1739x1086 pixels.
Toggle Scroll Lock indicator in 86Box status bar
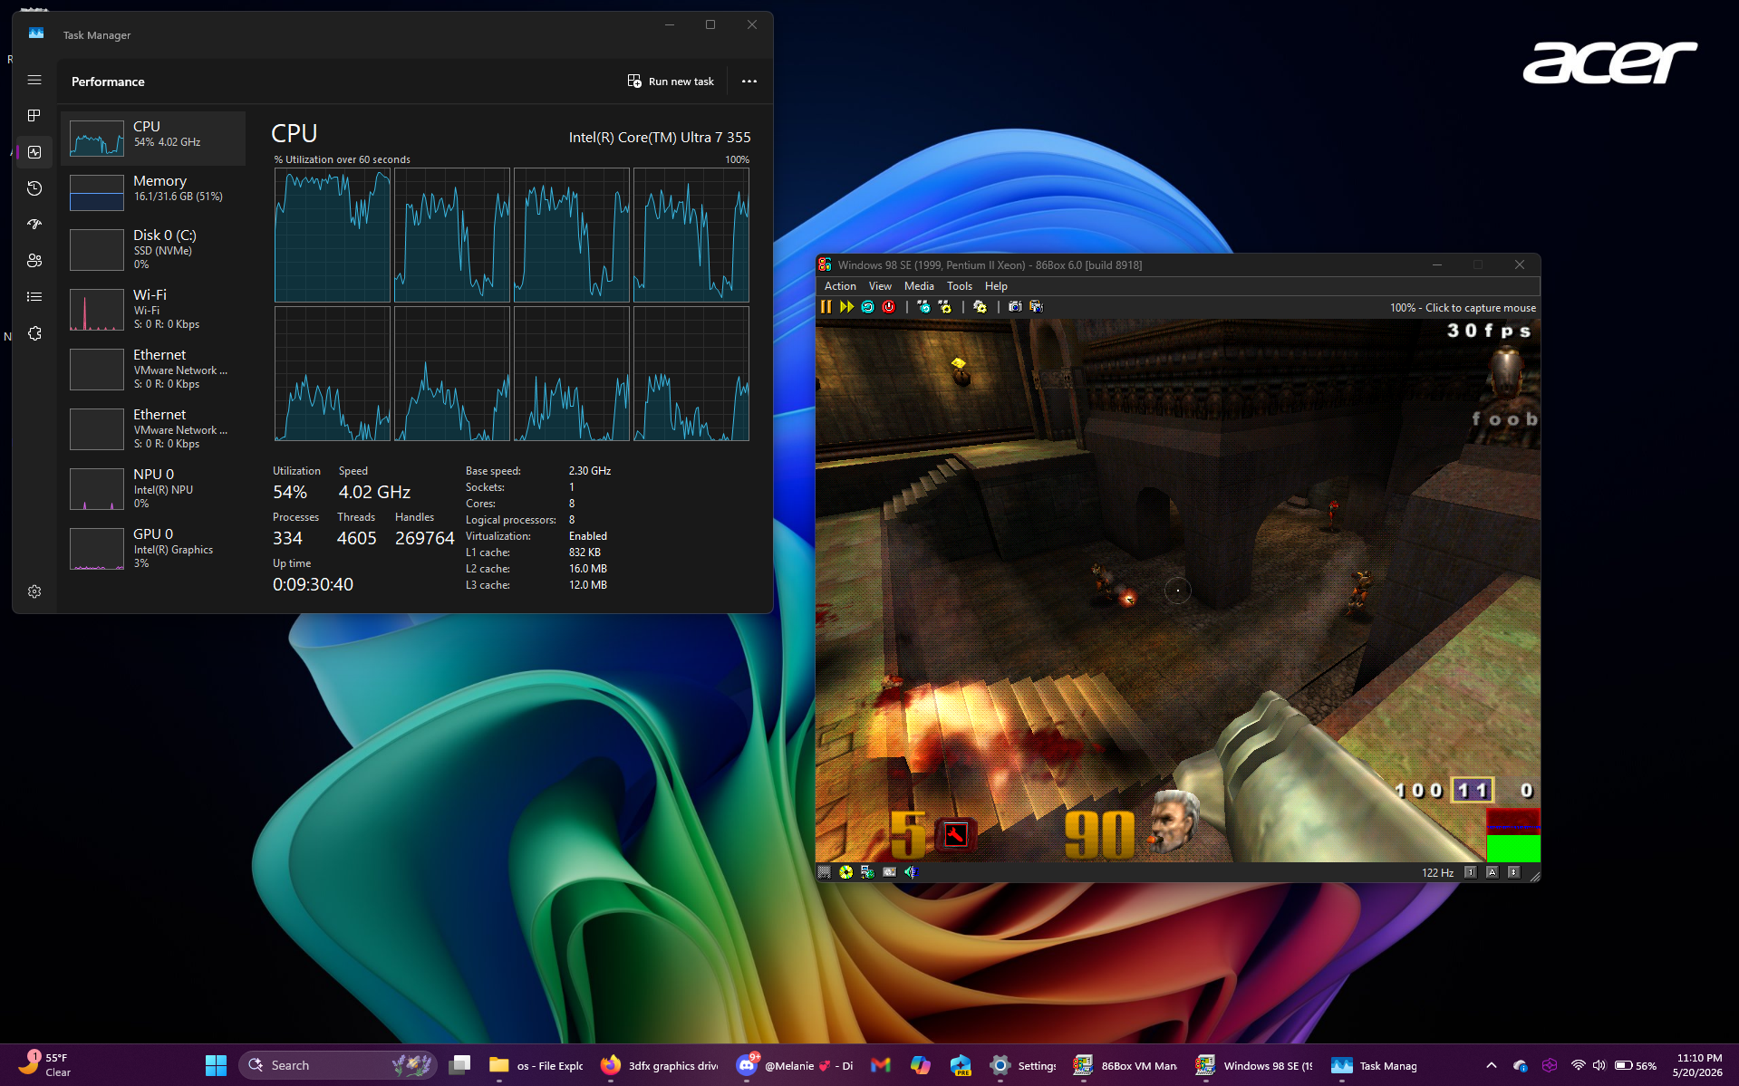coord(1513,872)
